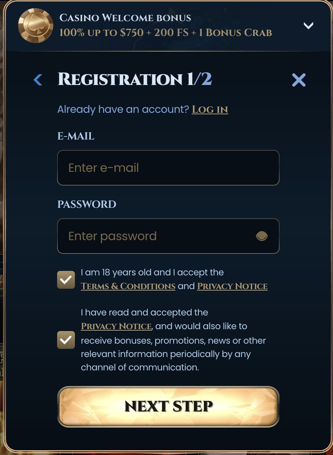Click the back arrow on Registration header
333x455 pixels.
point(37,79)
